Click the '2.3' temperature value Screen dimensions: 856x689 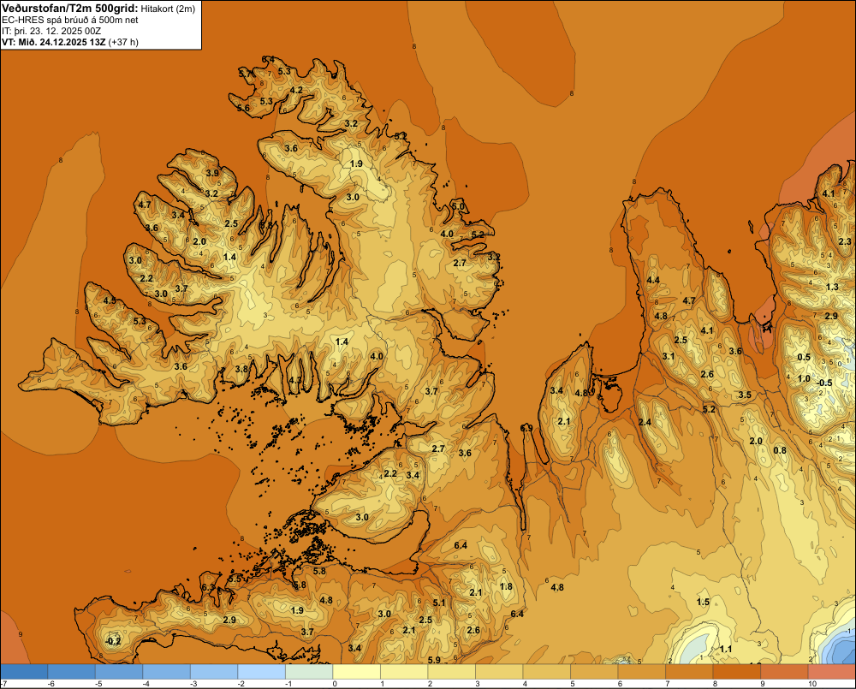click(845, 241)
